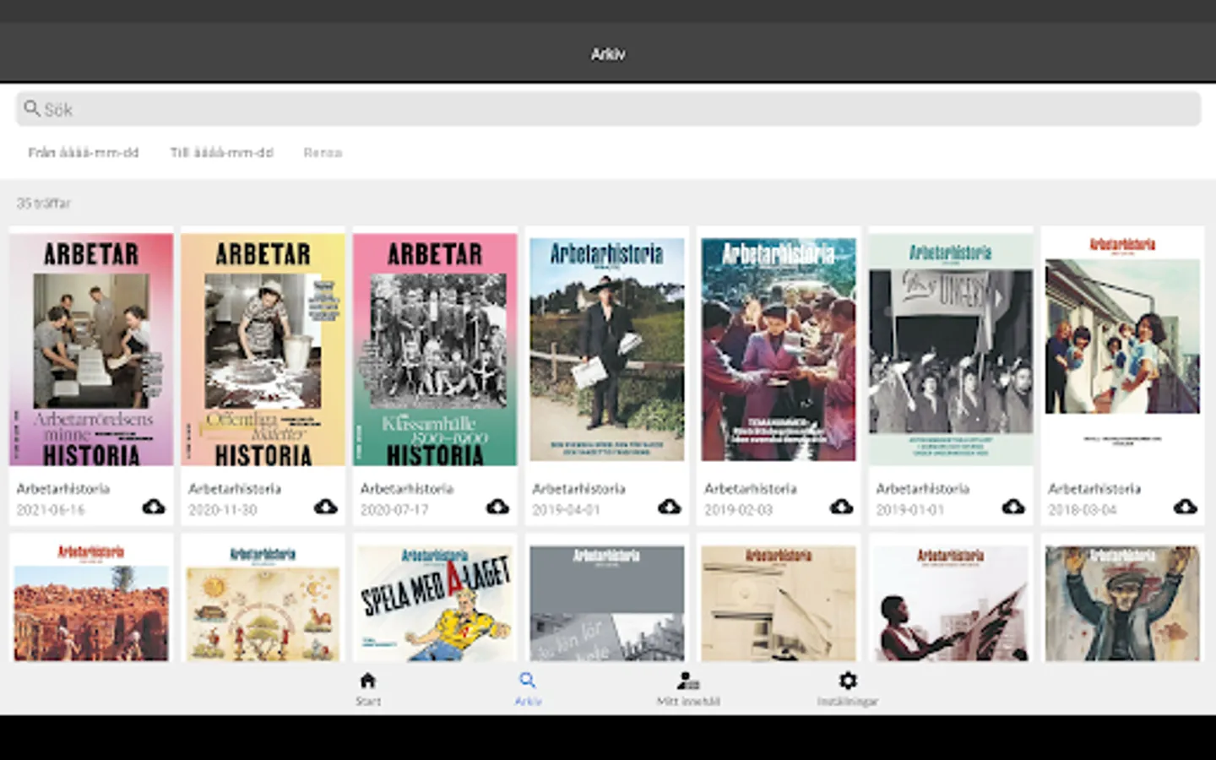Select the Arbetarhistoria title dated 2020-11-30
Screen dimensions: 1216x760
point(235,489)
